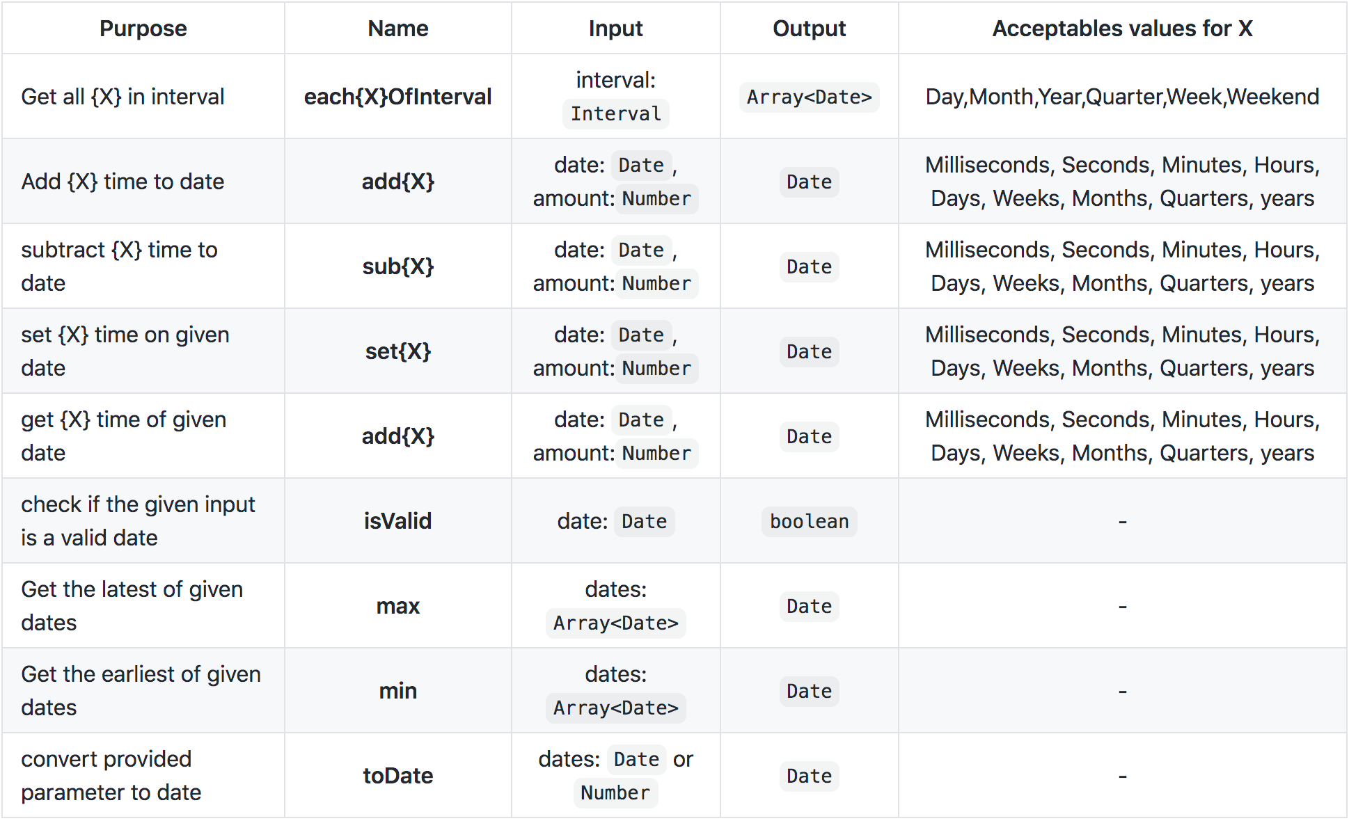Click 'check if the given input' purpose cell
This screenshot has width=1349, height=821.
pyautogui.click(x=138, y=520)
